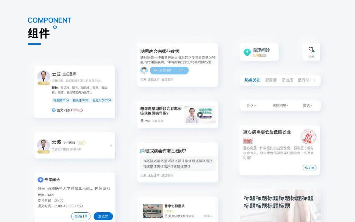Click the question icon before 糖尿病会有哪些症状?
Screen dimensions: 355x222
point(142,151)
